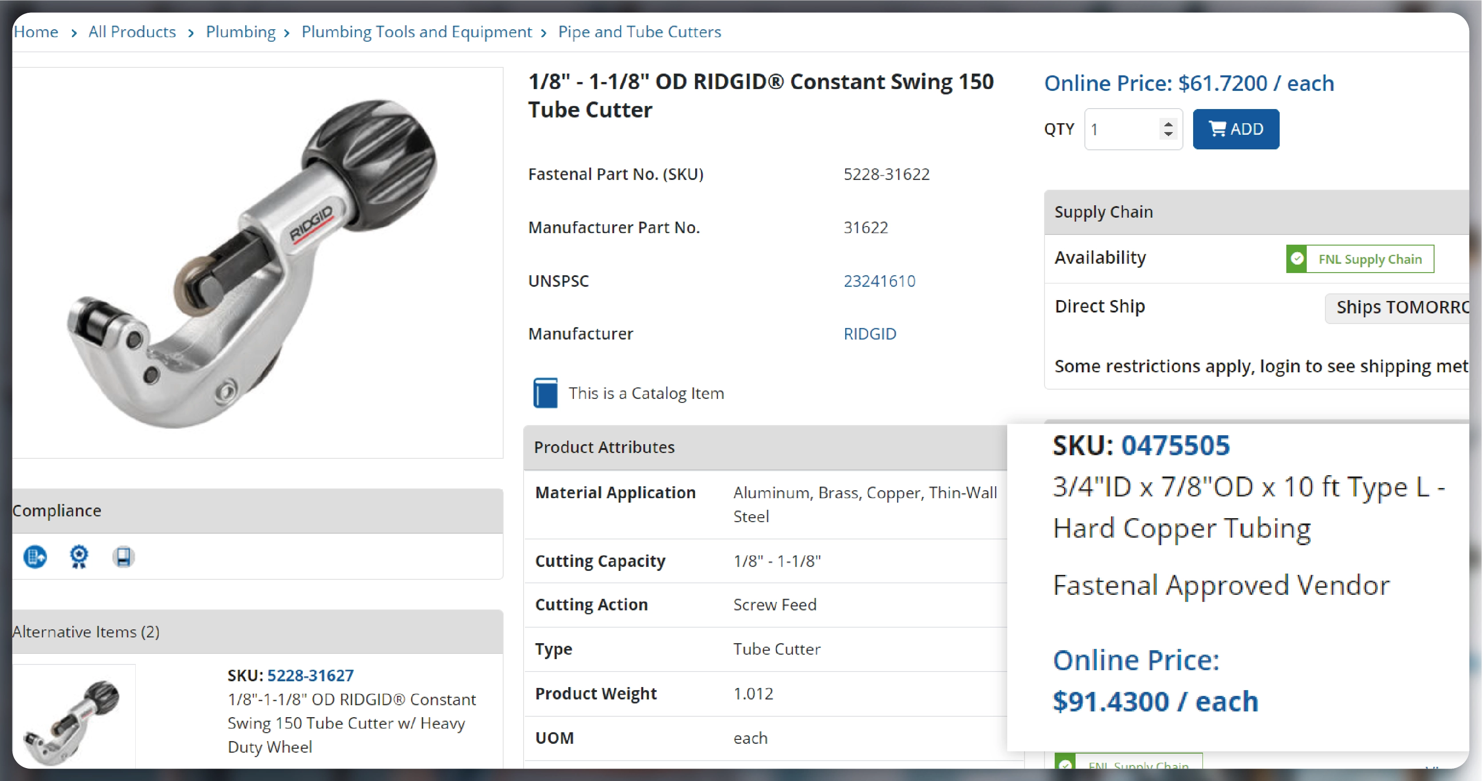Screen dimensions: 1482x781
Task: Click the Compliance section header
Action: coord(258,511)
